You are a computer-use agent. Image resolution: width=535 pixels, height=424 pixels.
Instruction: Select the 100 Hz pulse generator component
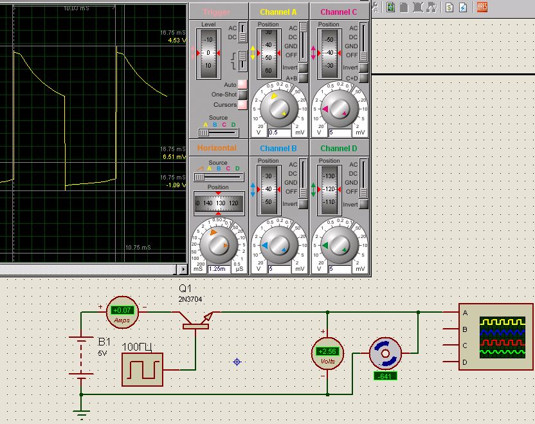click(142, 369)
